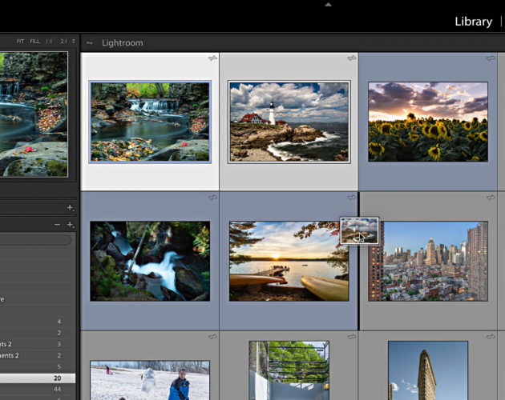This screenshot has width=505, height=400.
Task: Click the Navigator preview of the waterfall
Action: click(x=34, y=114)
